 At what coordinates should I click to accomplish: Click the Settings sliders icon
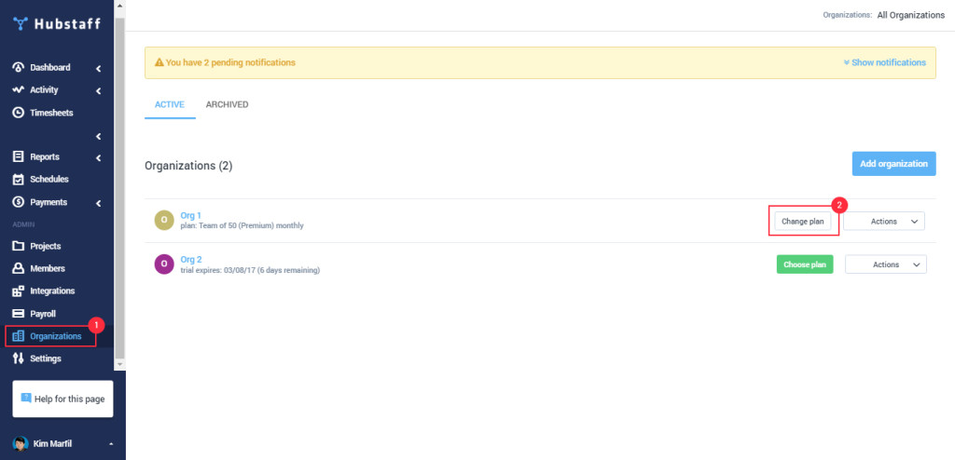point(19,359)
